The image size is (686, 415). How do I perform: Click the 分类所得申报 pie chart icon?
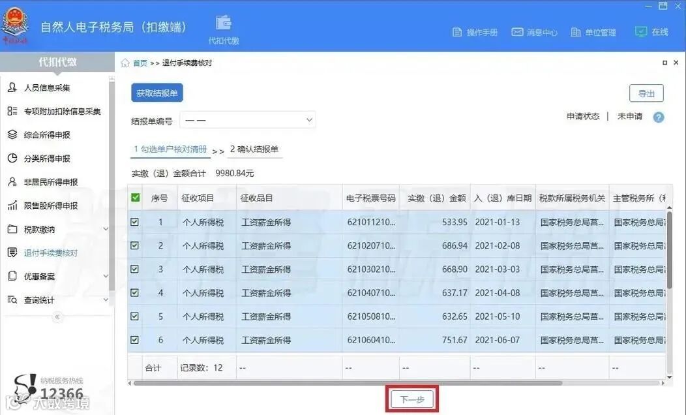click(x=12, y=158)
